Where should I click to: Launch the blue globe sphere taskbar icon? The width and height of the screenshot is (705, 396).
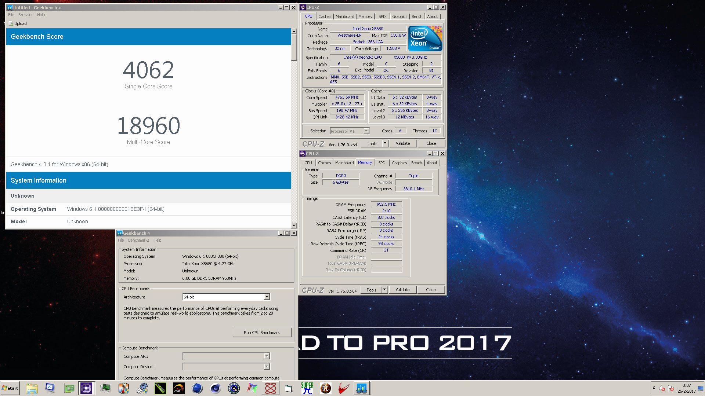197,388
